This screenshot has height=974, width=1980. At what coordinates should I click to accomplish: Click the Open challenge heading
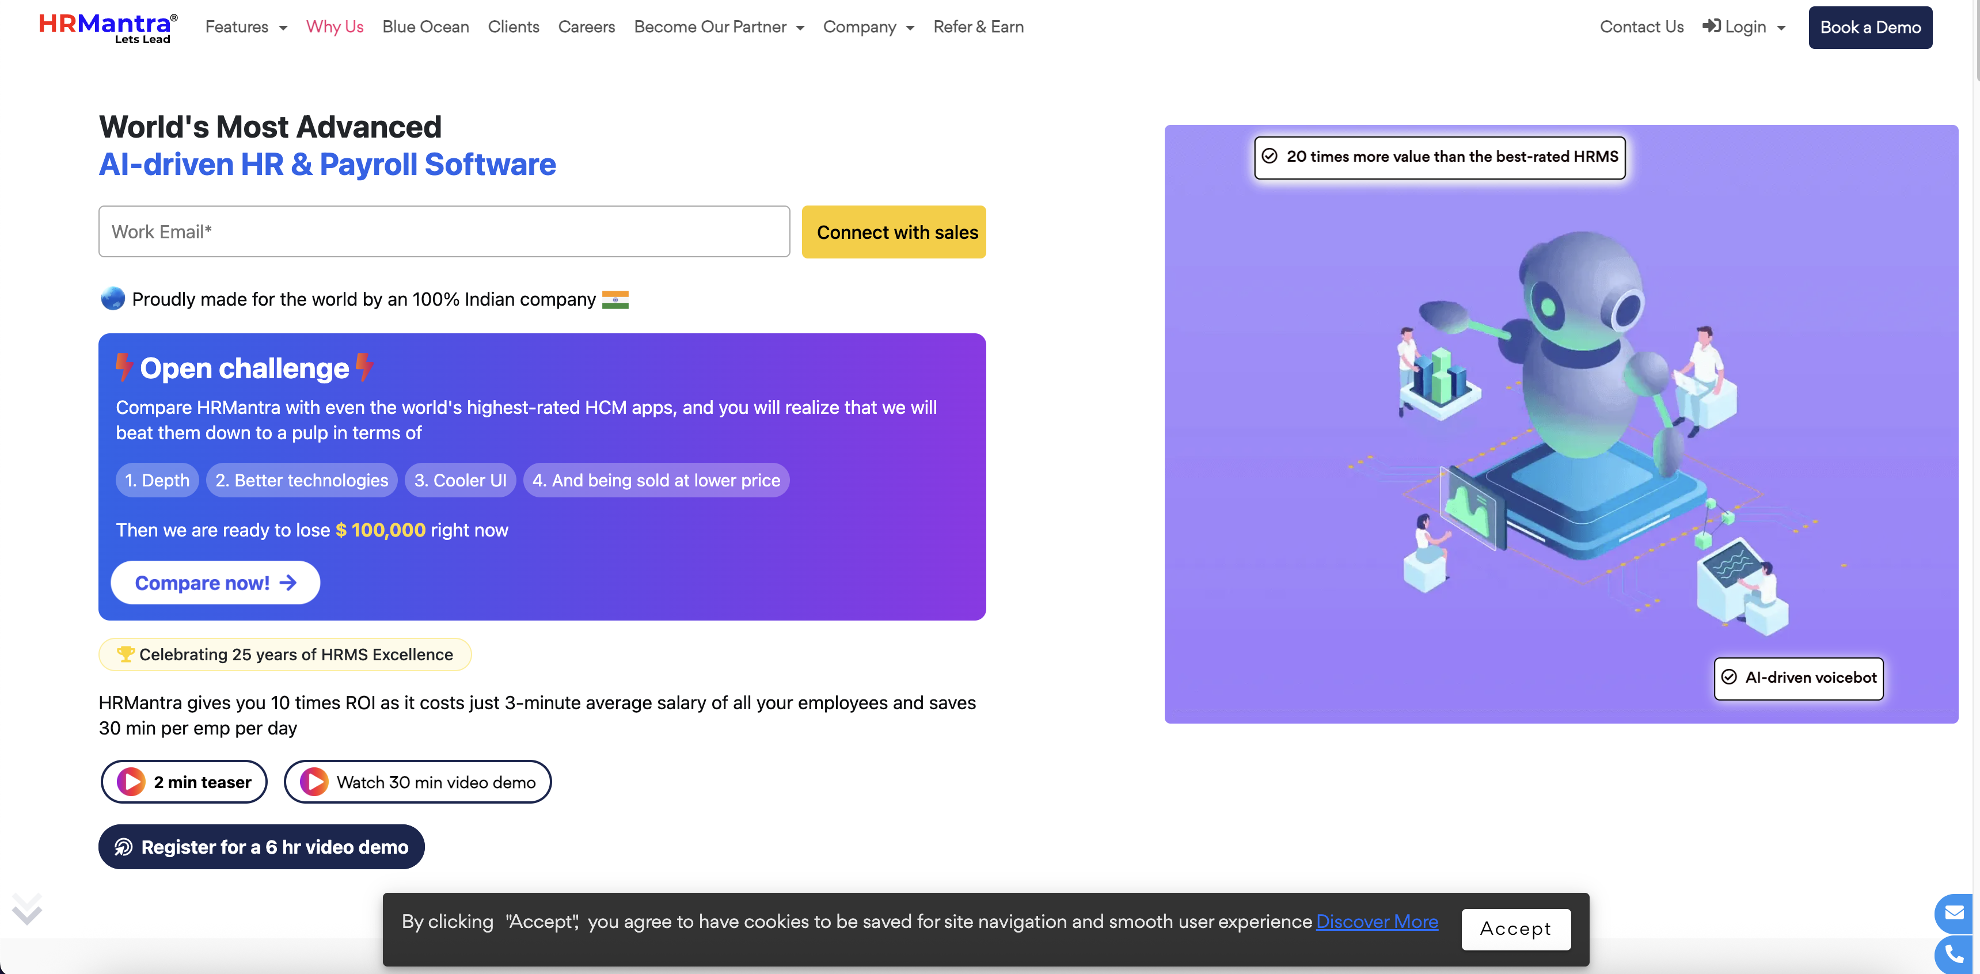tap(245, 368)
